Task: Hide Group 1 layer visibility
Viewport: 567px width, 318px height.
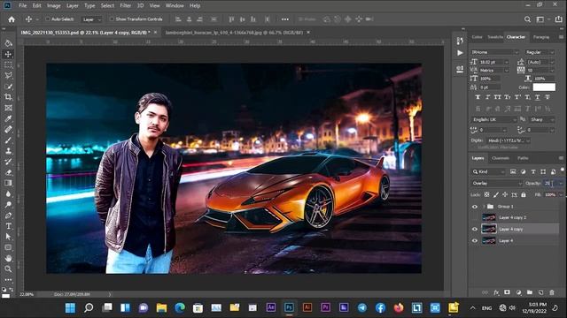Action: click(475, 207)
